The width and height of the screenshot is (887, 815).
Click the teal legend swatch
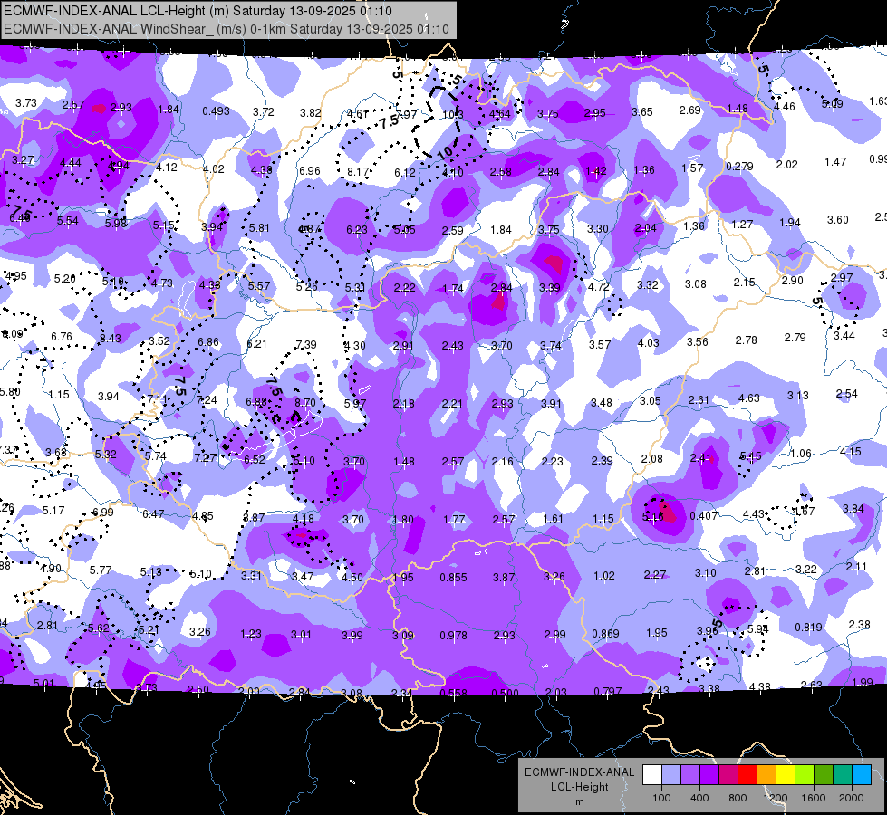tap(843, 775)
